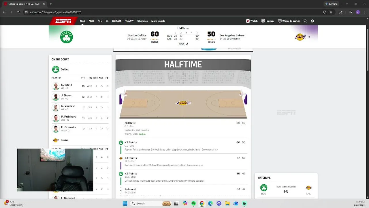Click the Celtics logo in Matchups card
Viewport: 369px width, 208px height.
(x=263, y=188)
